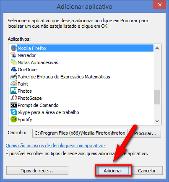The image size is (169, 182).
Task: Choose the Notas Autoadesivas icon
Action: [14, 62]
